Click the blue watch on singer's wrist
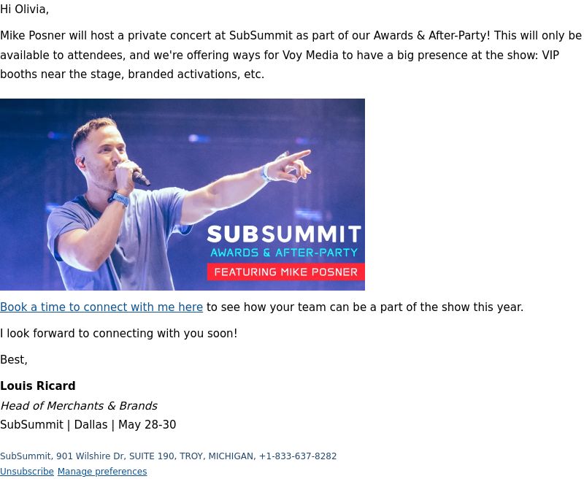The height and width of the screenshot is (487, 584). (119, 198)
